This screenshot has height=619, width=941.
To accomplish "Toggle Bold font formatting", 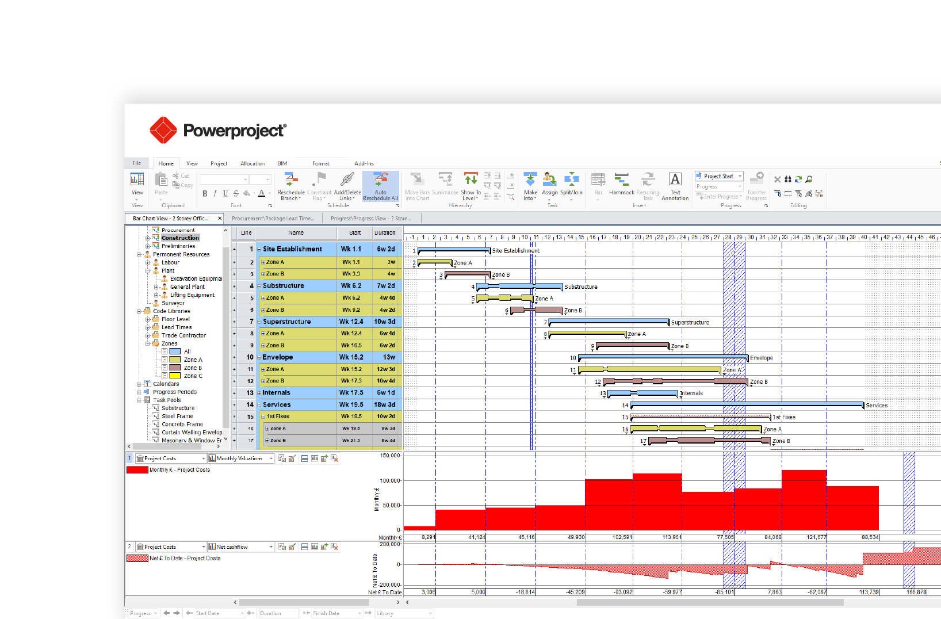I will tap(205, 194).
